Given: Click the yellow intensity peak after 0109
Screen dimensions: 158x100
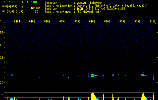Looking at the screenshot, I should tap(144, 96).
